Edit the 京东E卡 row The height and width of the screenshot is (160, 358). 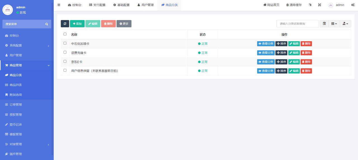click(x=294, y=62)
